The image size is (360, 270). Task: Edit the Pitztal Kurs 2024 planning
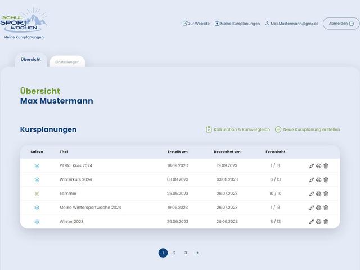pos(311,166)
